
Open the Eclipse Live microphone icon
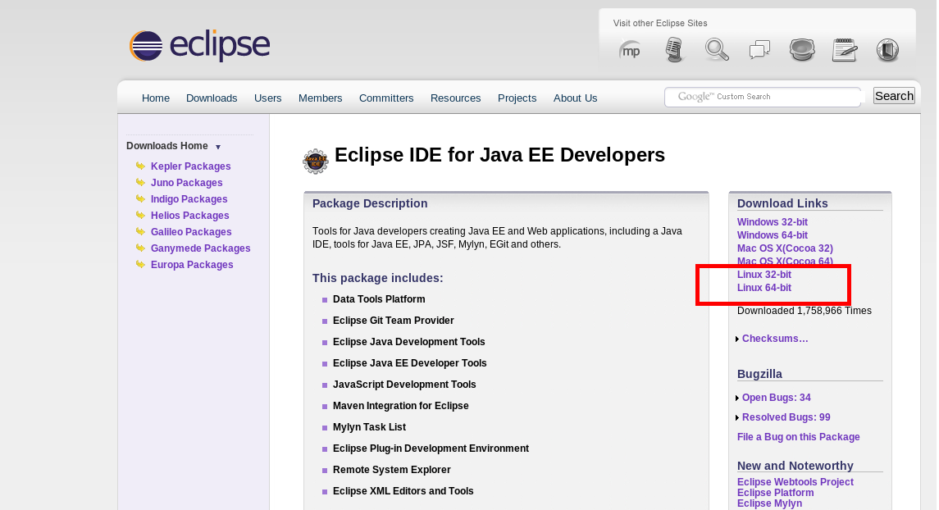tap(674, 50)
